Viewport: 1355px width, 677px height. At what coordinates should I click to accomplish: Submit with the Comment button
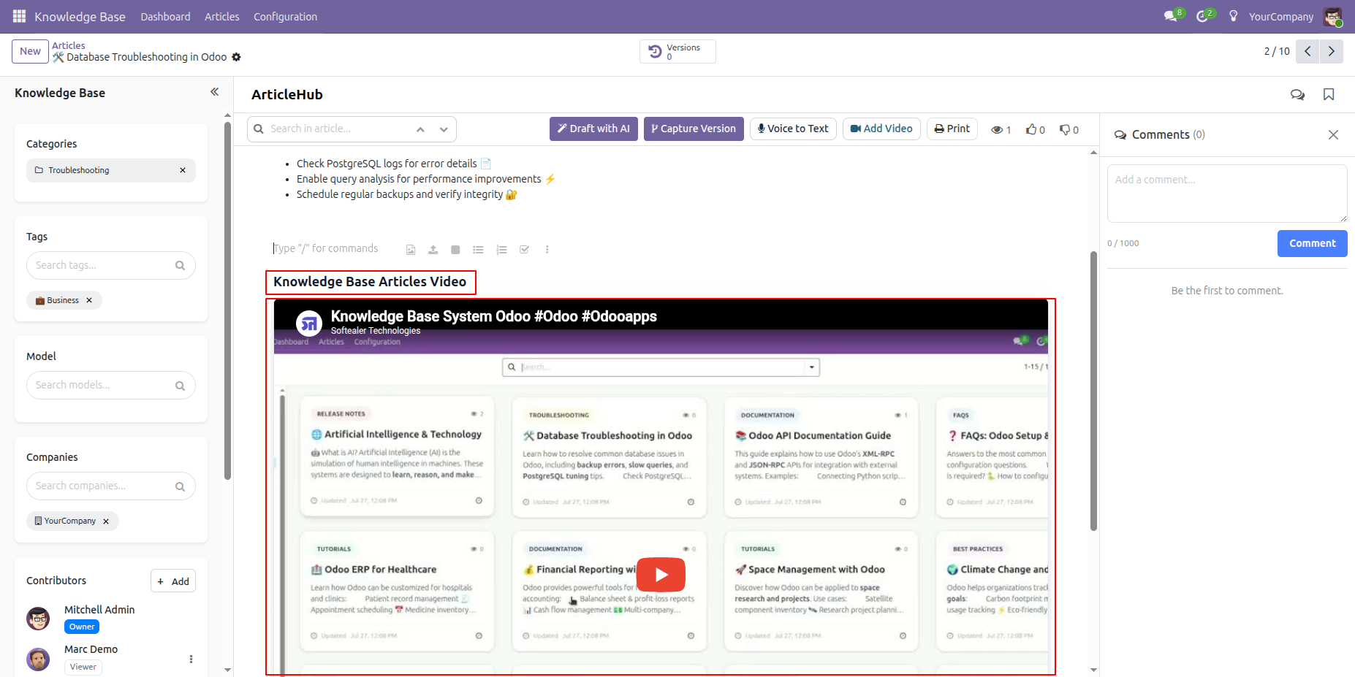coord(1312,243)
